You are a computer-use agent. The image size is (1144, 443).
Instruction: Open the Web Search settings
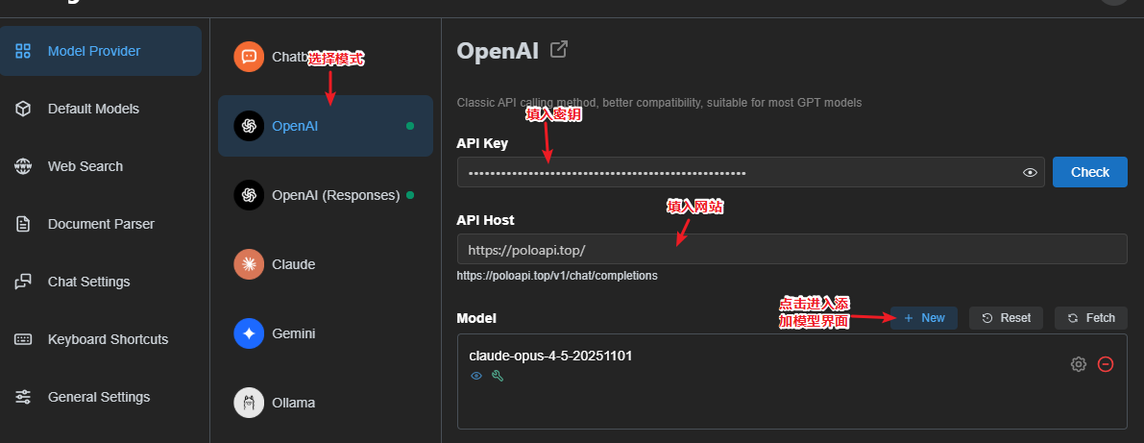tap(85, 166)
